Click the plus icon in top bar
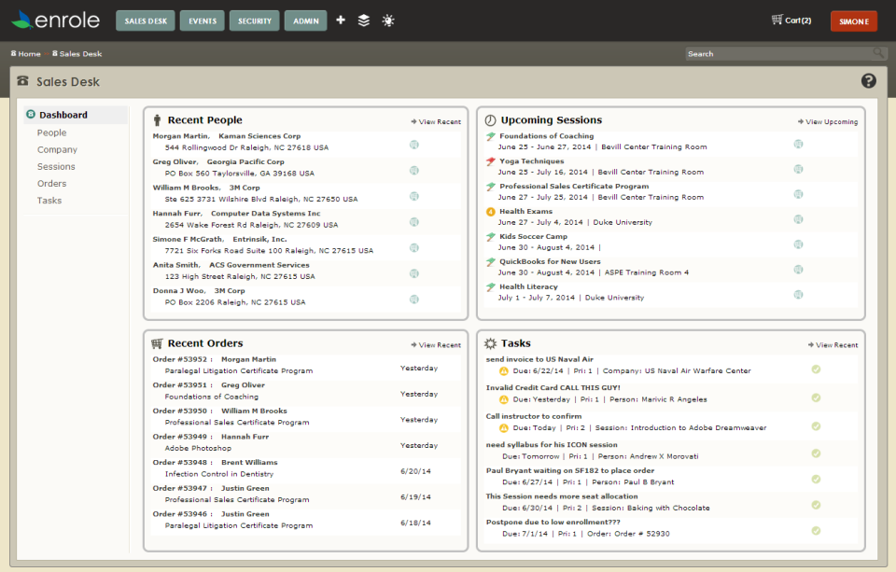The width and height of the screenshot is (896, 572). [x=341, y=20]
